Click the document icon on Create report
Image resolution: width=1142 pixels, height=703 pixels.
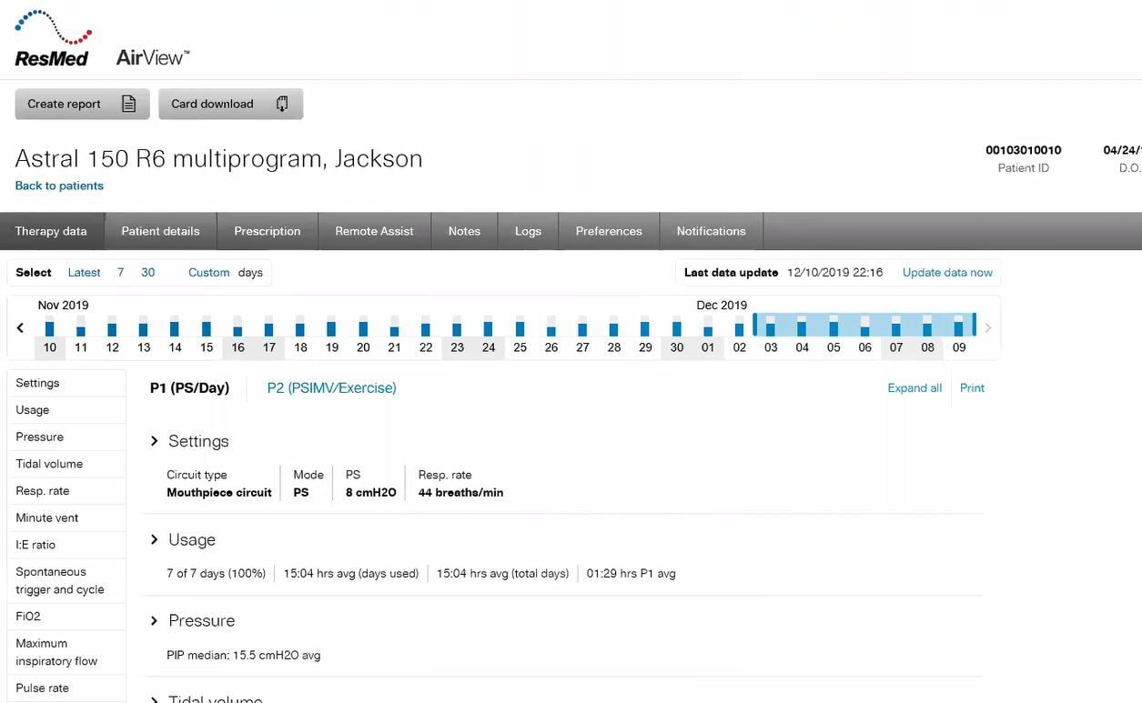129,104
